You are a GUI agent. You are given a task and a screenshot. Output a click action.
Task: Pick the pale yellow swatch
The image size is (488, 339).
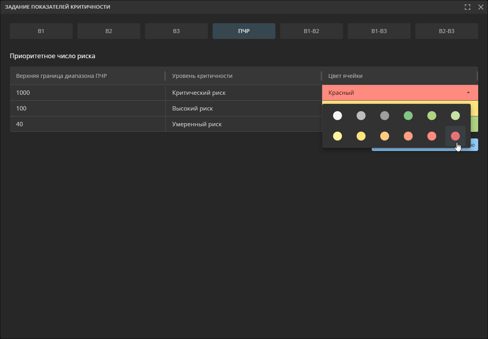(338, 136)
